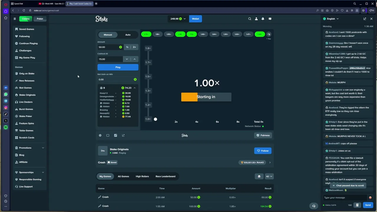The height and width of the screenshot is (212, 377).
Task: Double the bet amount with 2×
Action: coord(135,47)
